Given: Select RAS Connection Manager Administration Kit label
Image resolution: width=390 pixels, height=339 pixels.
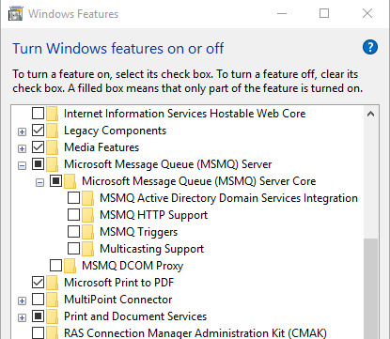Looking at the screenshot, I should pyautogui.click(x=195, y=333).
